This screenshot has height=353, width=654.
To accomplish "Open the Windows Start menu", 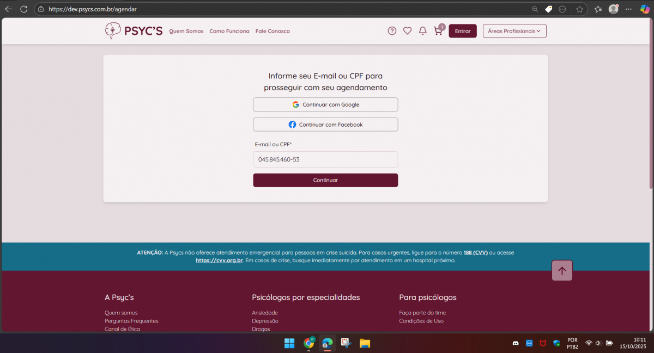I will coord(289,343).
